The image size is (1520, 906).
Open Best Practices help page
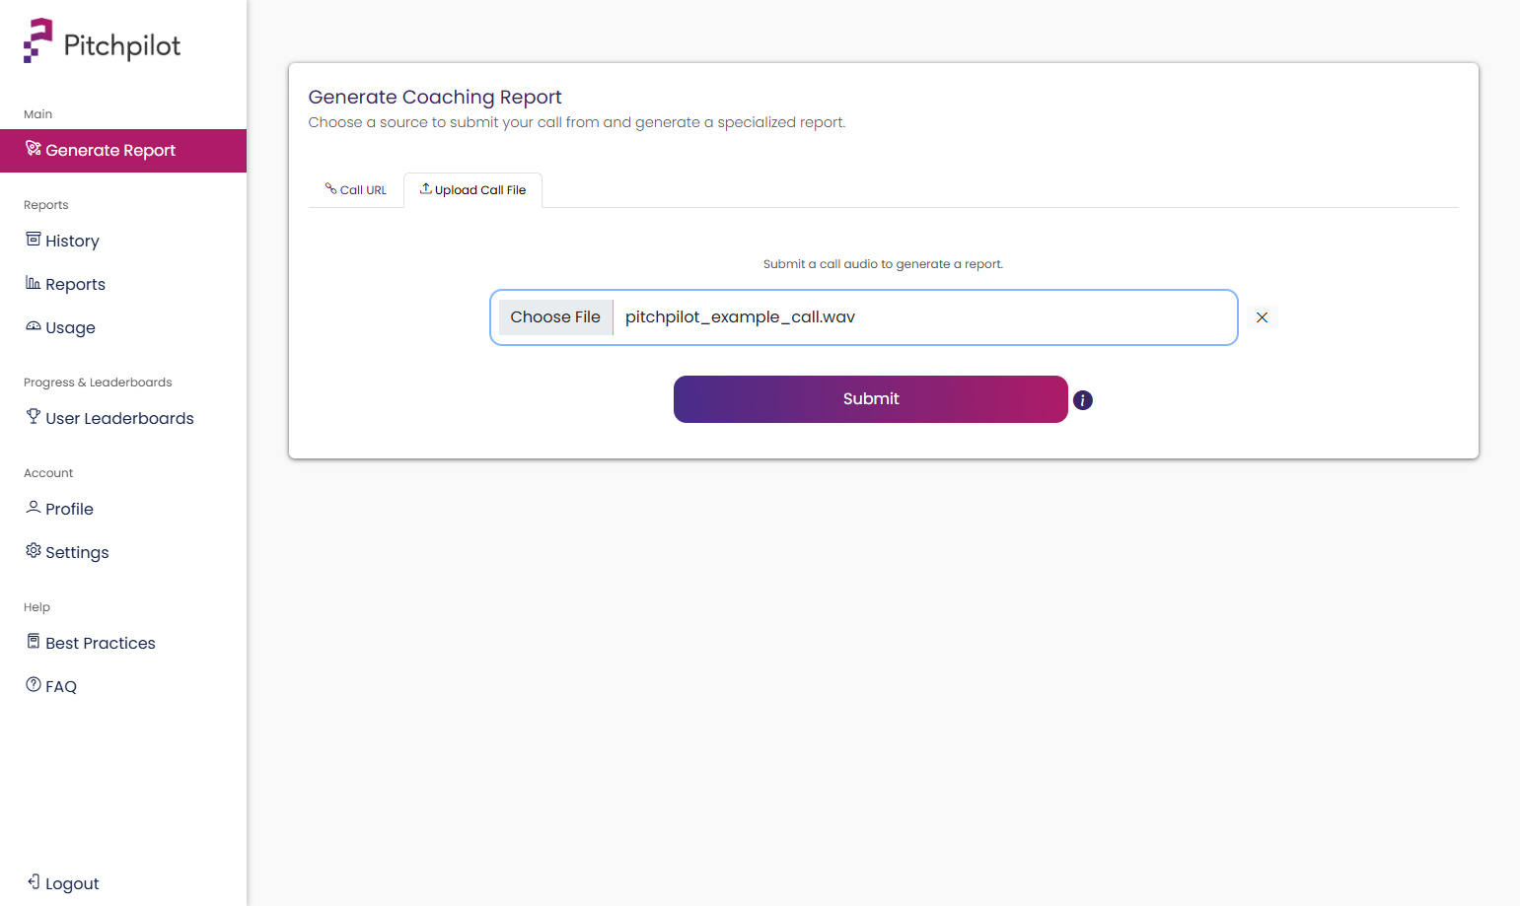tap(123, 643)
